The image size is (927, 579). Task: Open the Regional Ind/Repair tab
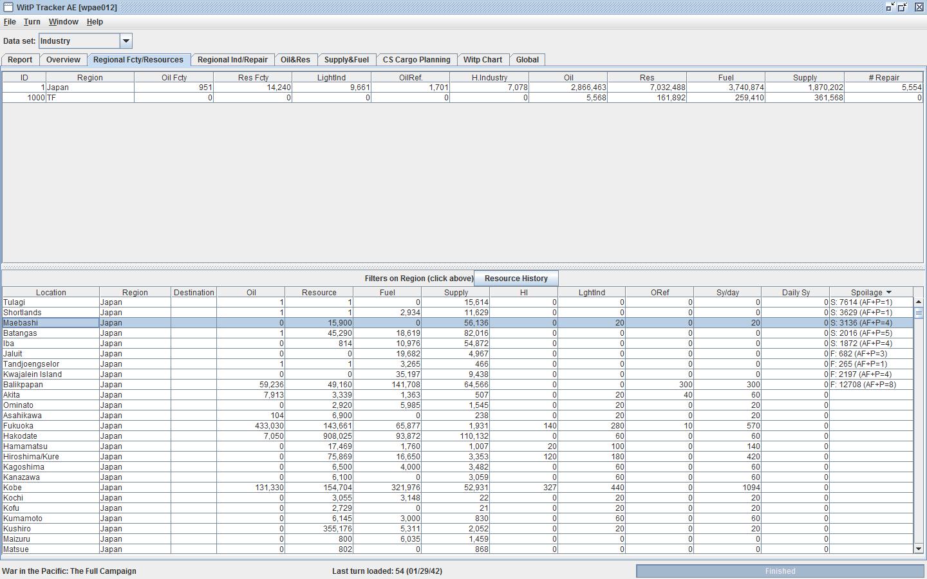click(x=232, y=60)
